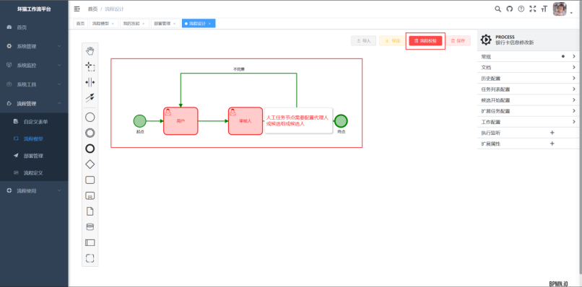The image size is (582, 287).
Task: Close the 流程设计 tab
Action: click(x=209, y=23)
